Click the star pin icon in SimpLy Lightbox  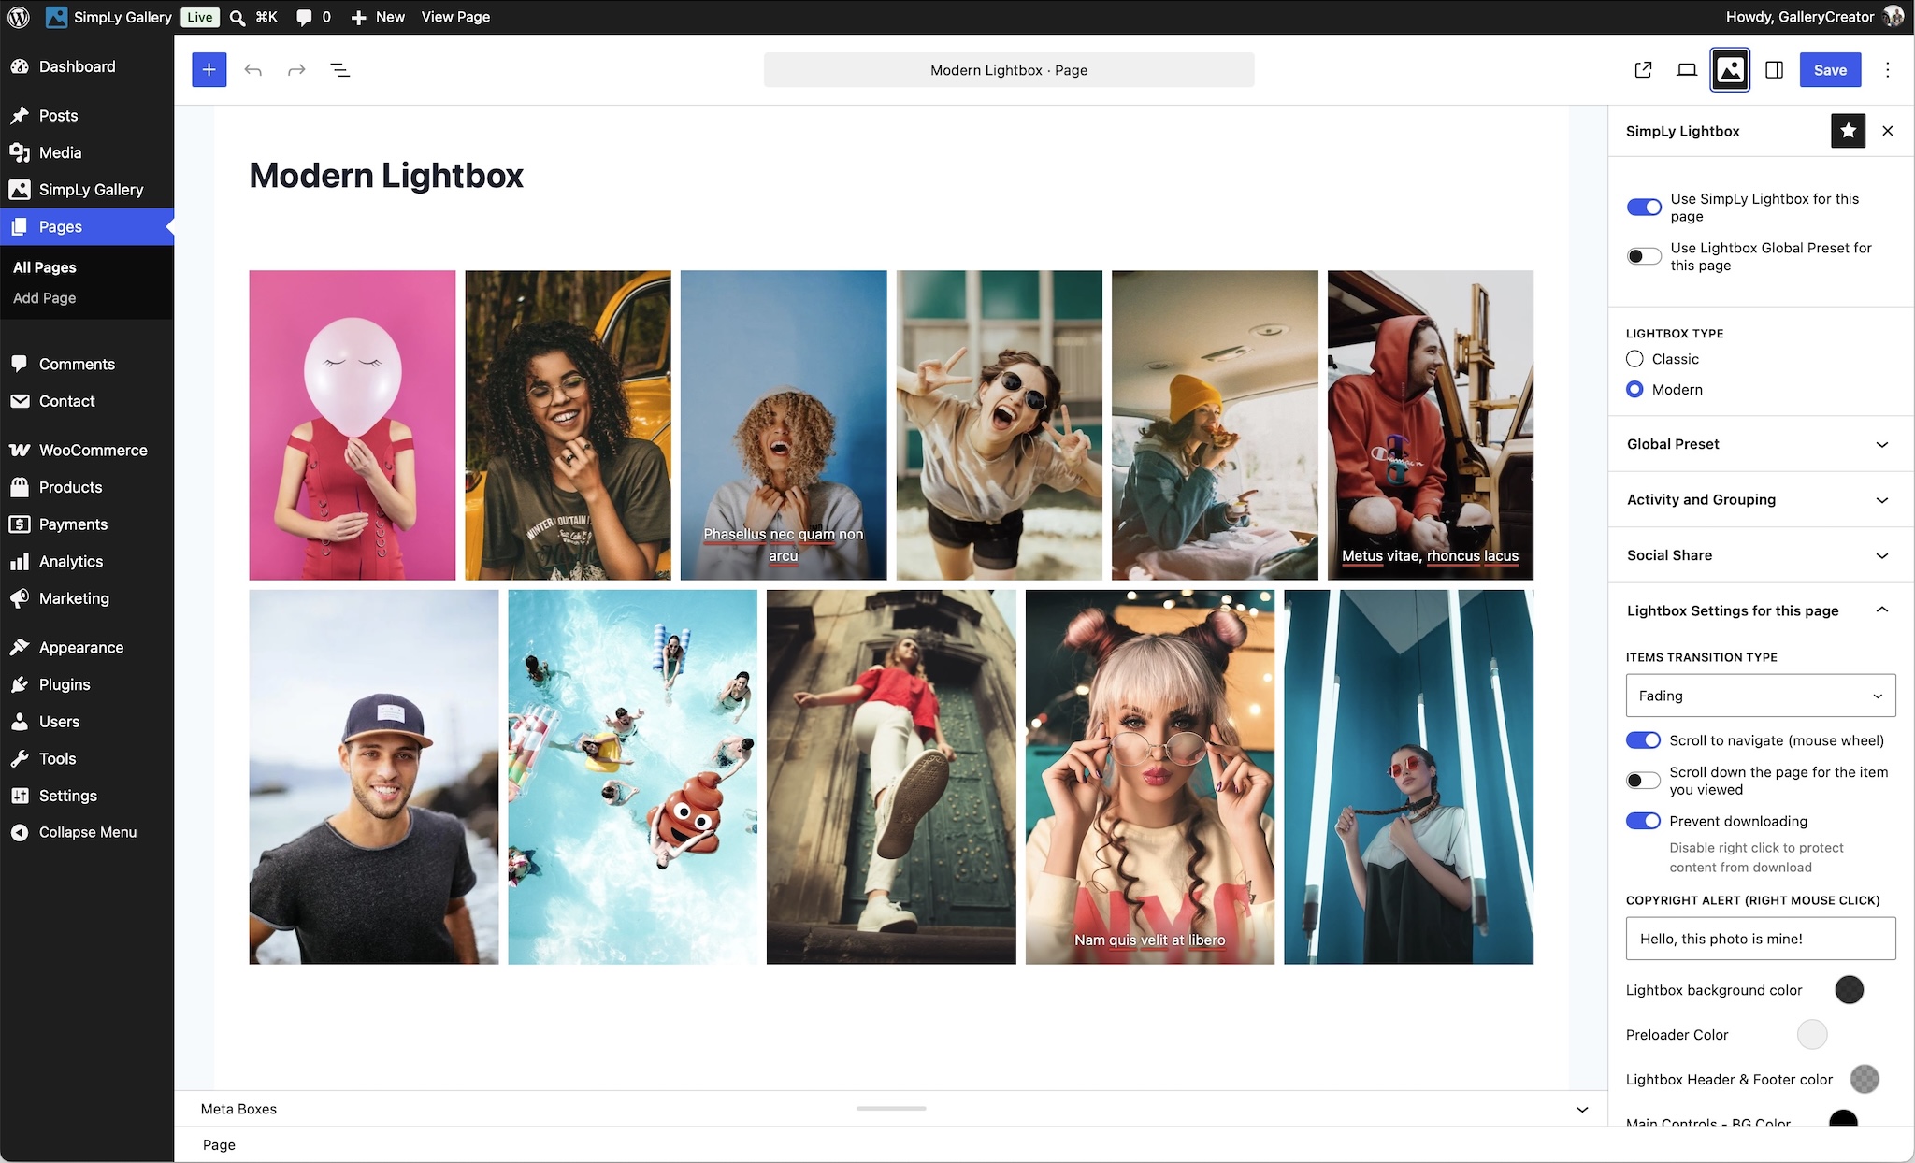coord(1848,131)
